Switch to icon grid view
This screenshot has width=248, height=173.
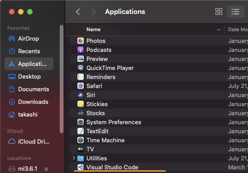coord(219,12)
